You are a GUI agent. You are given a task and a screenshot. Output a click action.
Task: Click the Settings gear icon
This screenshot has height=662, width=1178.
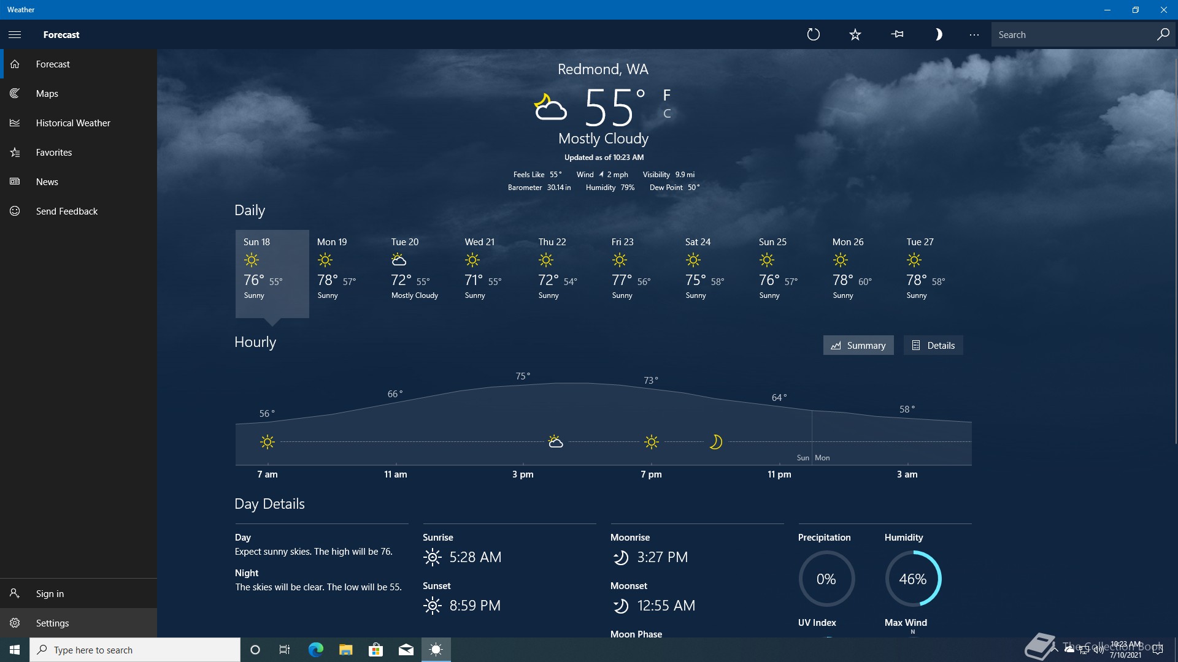(x=15, y=623)
